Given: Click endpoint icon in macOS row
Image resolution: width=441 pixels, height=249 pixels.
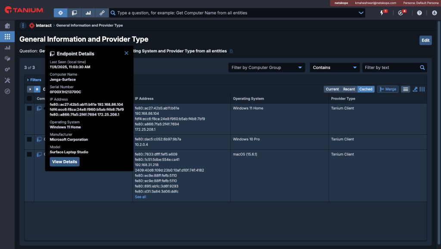Looking at the screenshot, I should coord(39,154).
